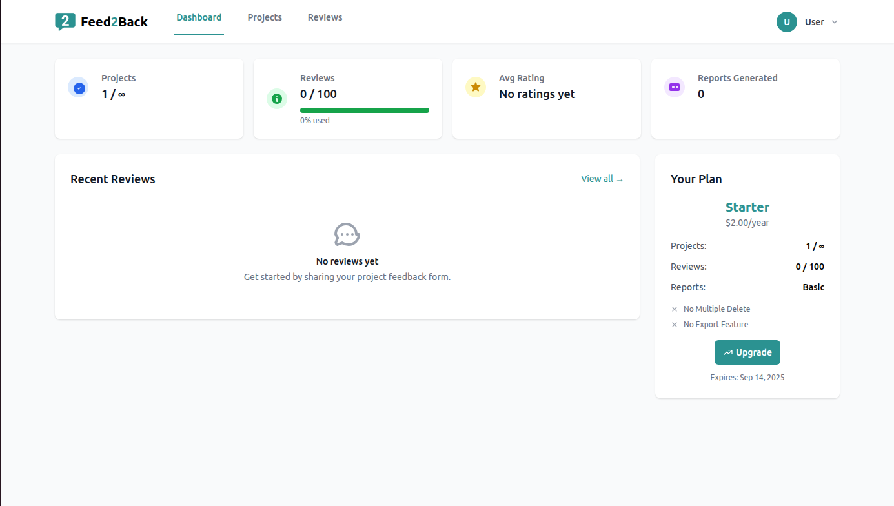Click the purple Reports Generated icon
This screenshot has height=506, width=894.
(x=675, y=87)
